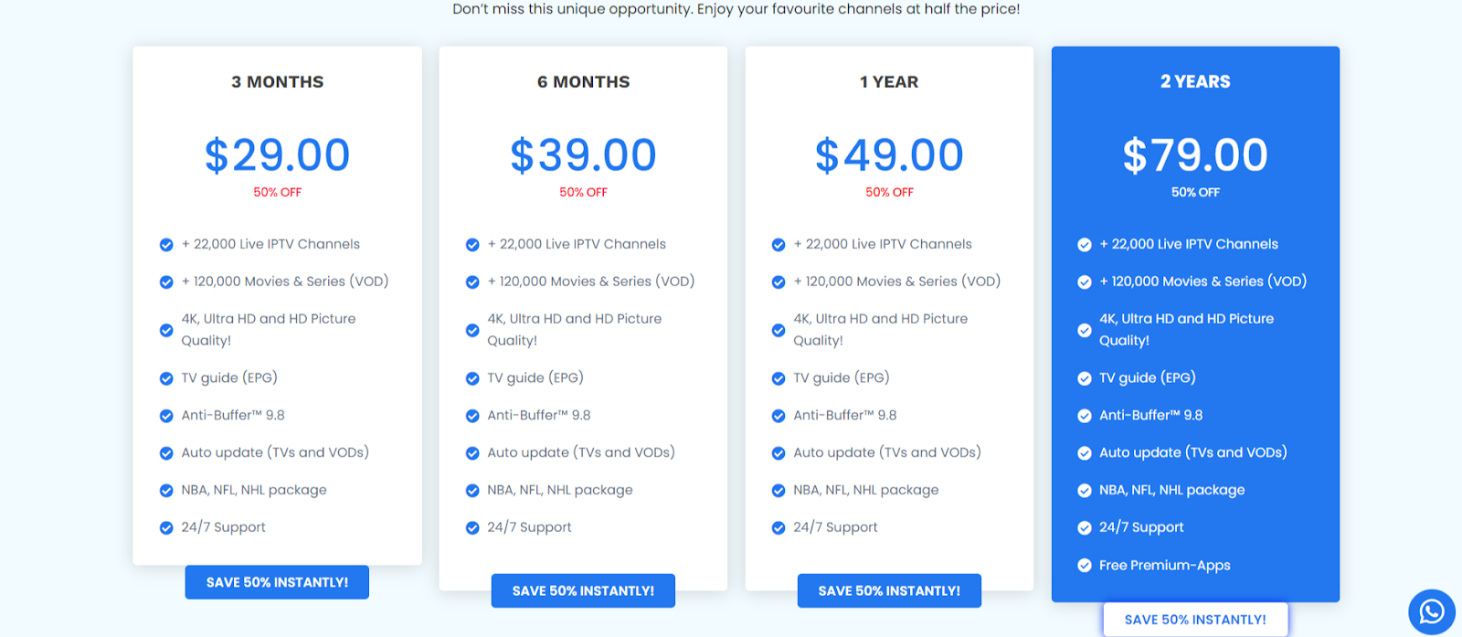The image size is (1462, 637).
Task: Click SAVE 50% INSTANTLY under 1 YEAR plan
Action: [888, 589]
